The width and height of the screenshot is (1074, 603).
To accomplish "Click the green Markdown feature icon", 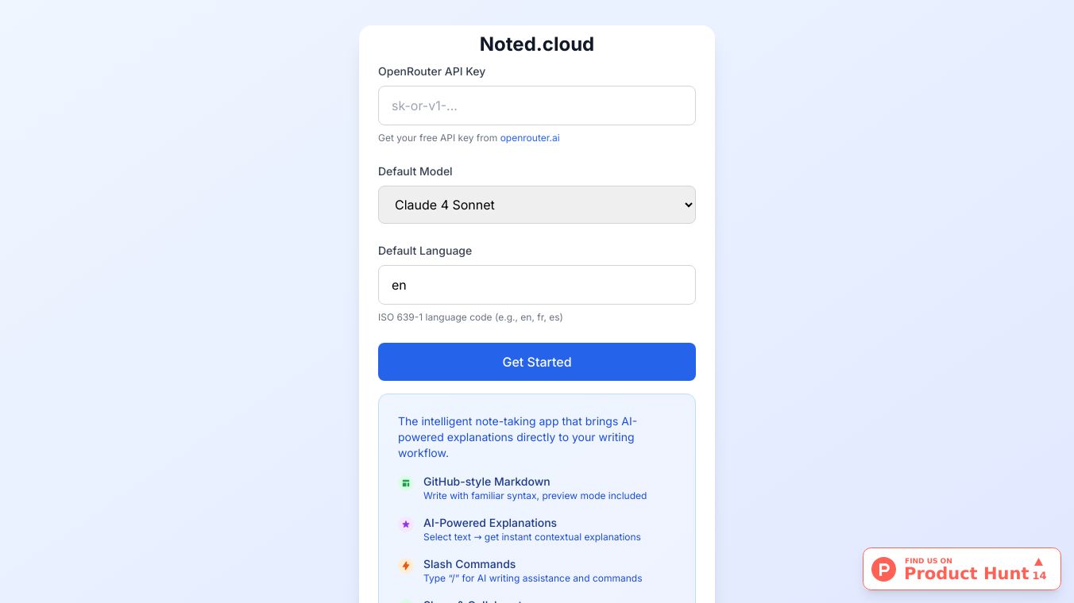I will tap(406, 483).
